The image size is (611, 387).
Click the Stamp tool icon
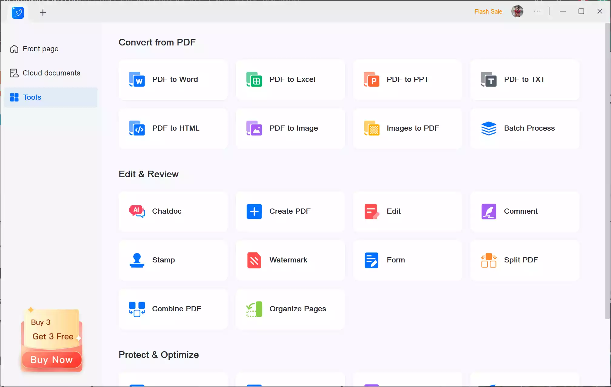137,260
